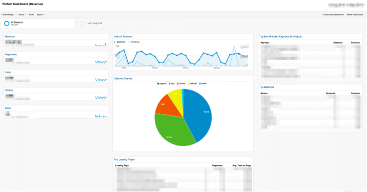Click the Keyword column header
367x192 pixels.
coord(265,42)
